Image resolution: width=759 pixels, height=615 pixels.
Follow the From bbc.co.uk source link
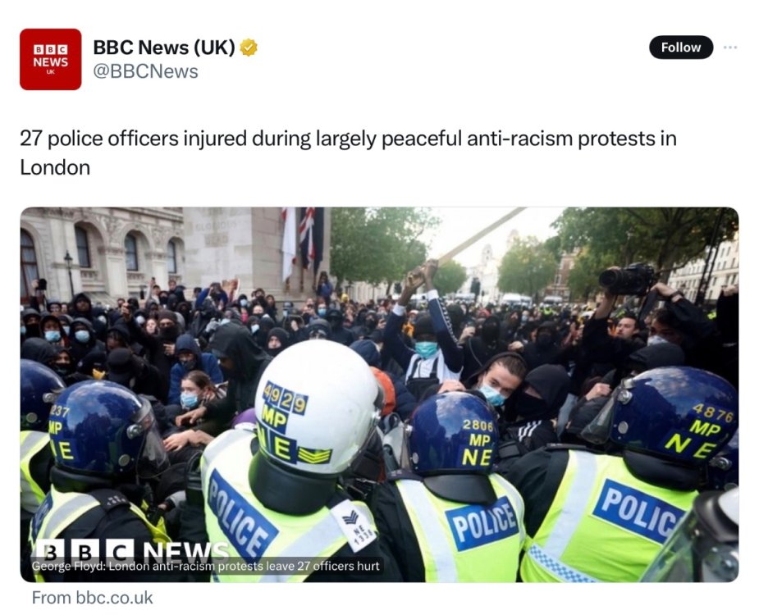click(x=92, y=598)
